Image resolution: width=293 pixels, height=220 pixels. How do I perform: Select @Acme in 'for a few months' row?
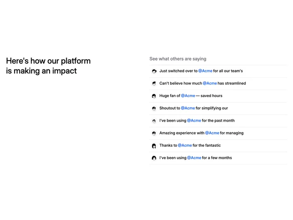[x=194, y=158]
